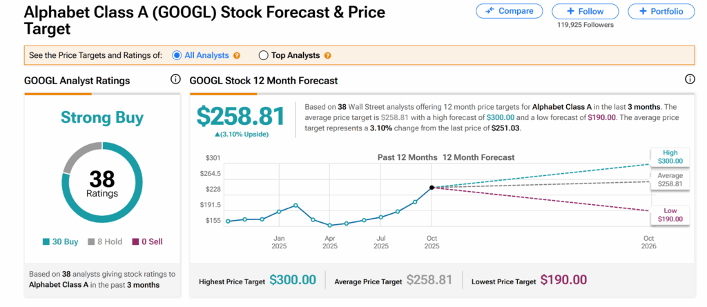Select the All Analysts radio button
This screenshot has width=707, height=307.
coord(177,55)
